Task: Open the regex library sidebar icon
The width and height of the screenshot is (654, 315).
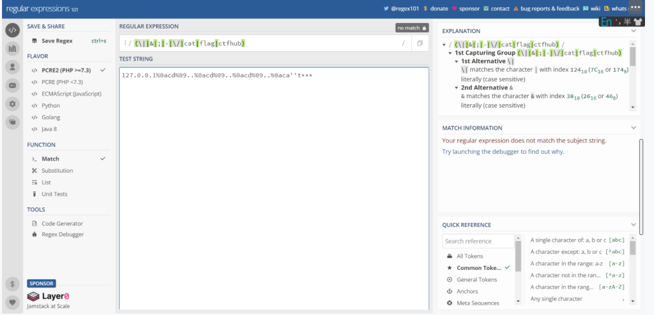Action: click(x=13, y=49)
